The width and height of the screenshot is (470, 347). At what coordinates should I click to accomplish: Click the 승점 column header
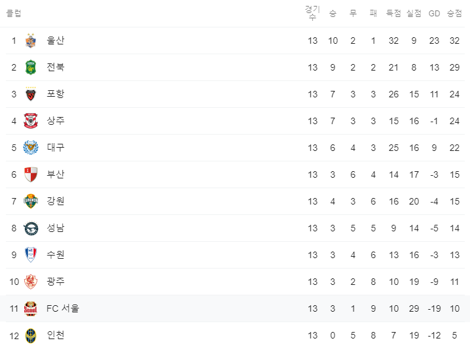click(x=454, y=13)
